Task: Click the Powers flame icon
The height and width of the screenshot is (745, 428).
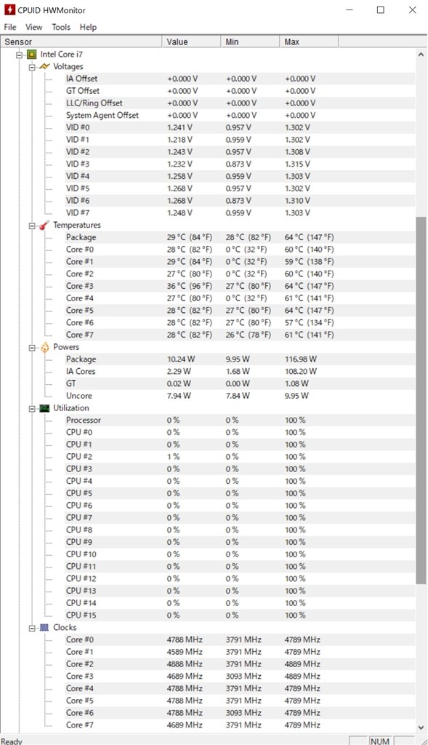Action: 44,347
